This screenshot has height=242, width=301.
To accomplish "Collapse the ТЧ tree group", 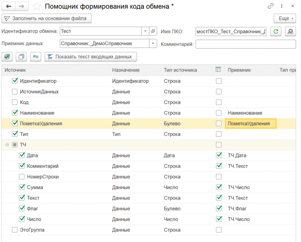I will point(7,145).
